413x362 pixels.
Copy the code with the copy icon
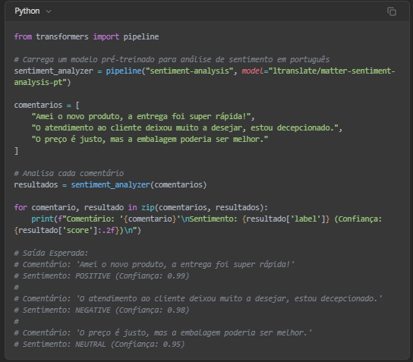392,11
